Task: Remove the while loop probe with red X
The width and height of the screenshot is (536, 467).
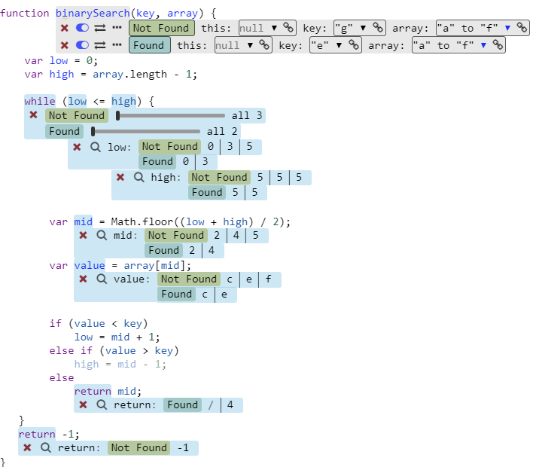Action: [x=34, y=115]
